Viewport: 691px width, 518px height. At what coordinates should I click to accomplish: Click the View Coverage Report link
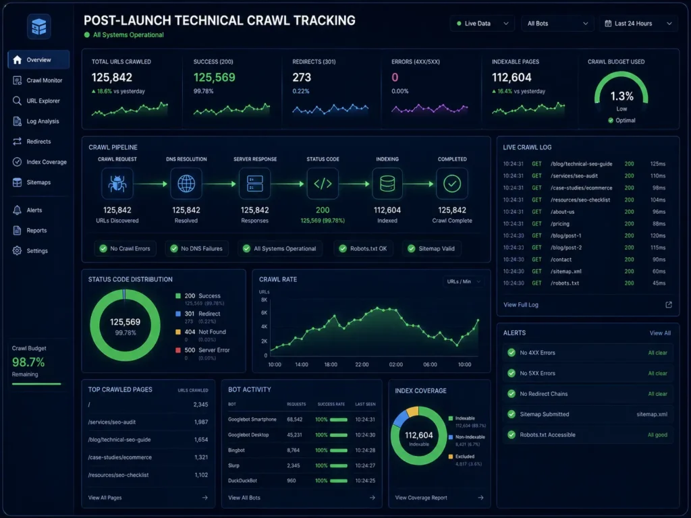coord(421,498)
